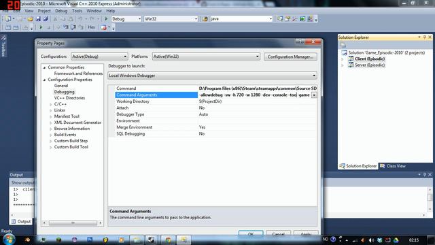Click the Command property value field
Screen dimensions: 435x245
[x=258, y=88]
